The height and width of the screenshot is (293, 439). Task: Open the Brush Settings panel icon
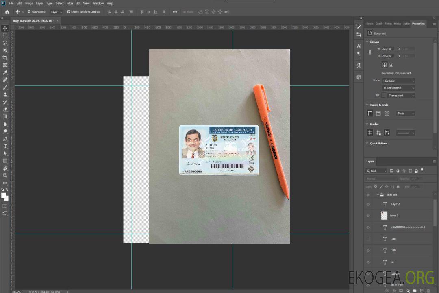click(x=359, y=26)
